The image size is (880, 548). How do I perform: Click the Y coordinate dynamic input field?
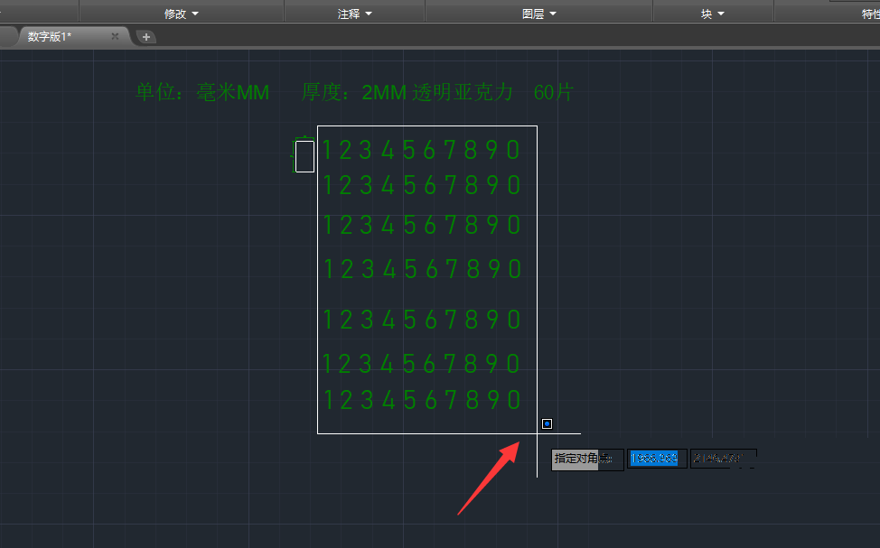724,459
